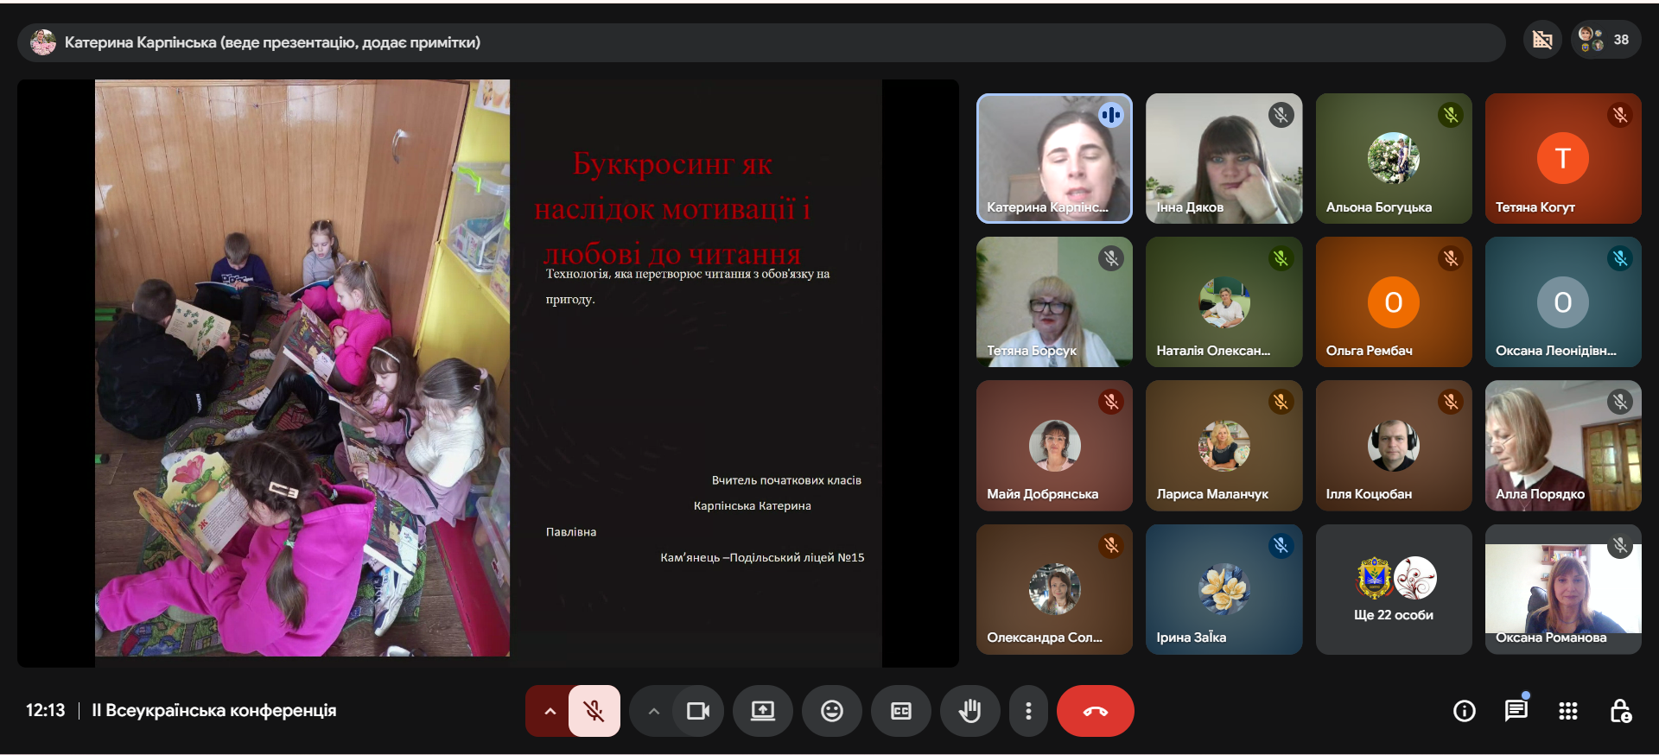Toggle the camera button
This screenshot has width=1659, height=755.
[x=697, y=711]
